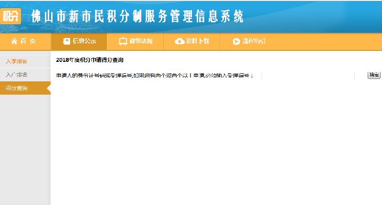Select 得分查询 in the left sidebar

pos(17,88)
